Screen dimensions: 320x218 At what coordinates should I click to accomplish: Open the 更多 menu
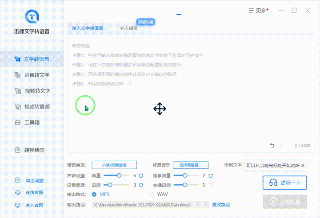click(258, 10)
